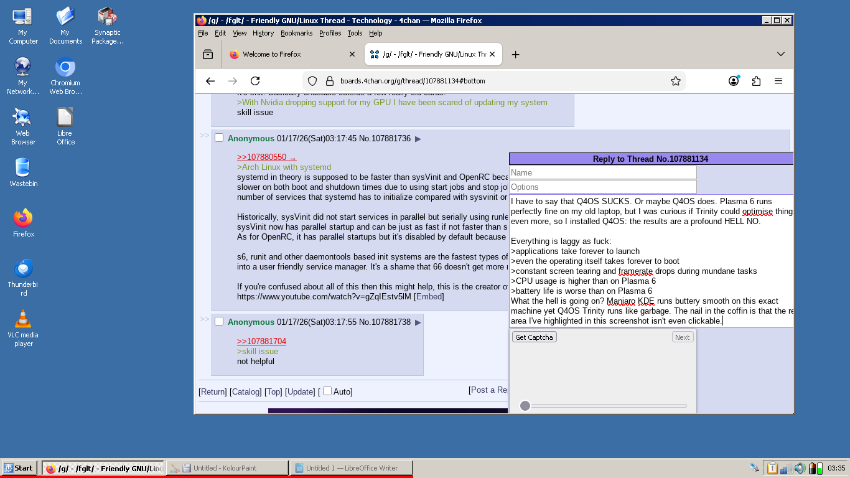Image resolution: width=850 pixels, height=478 pixels.
Task: Open a new tab with the plus button
Action: [515, 54]
